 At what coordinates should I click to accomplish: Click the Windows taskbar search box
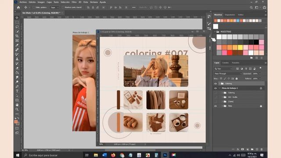click(x=53, y=155)
